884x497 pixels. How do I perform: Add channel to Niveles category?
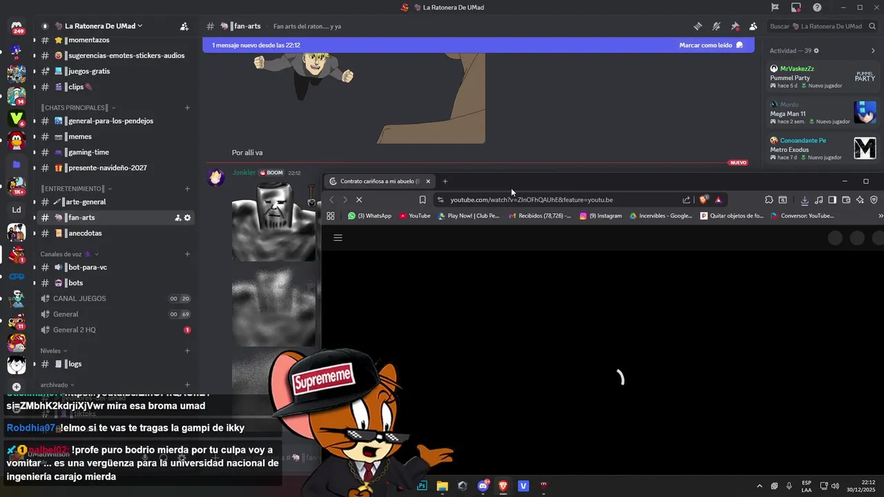[x=187, y=351]
